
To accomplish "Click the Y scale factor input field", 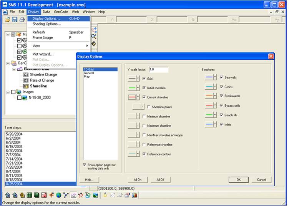I will click(x=158, y=70).
